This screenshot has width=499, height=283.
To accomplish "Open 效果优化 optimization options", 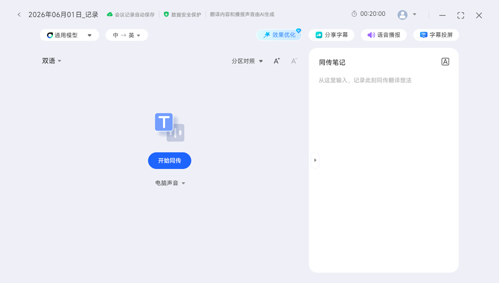I will point(279,35).
